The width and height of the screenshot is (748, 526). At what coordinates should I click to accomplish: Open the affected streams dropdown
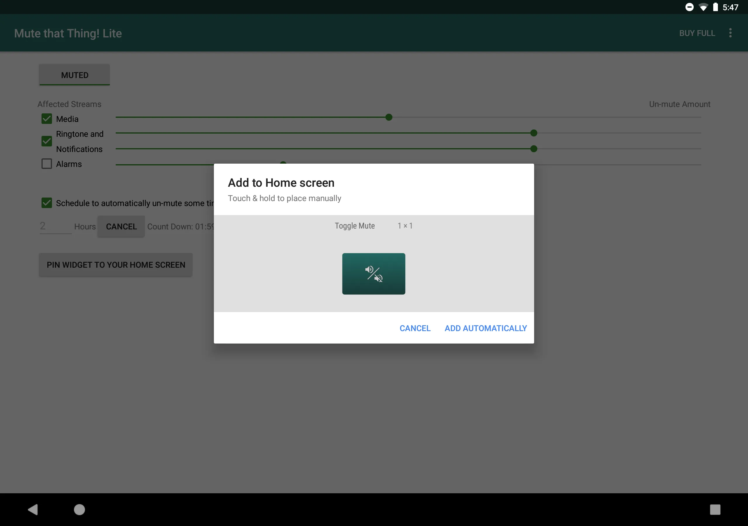tap(69, 104)
